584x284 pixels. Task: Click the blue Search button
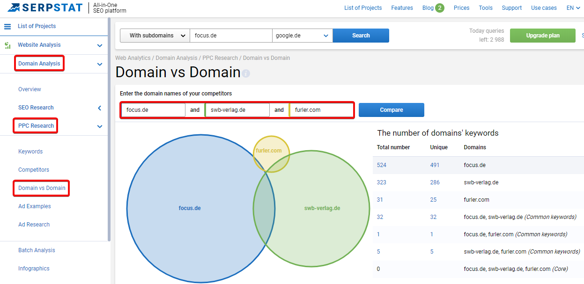click(x=361, y=36)
